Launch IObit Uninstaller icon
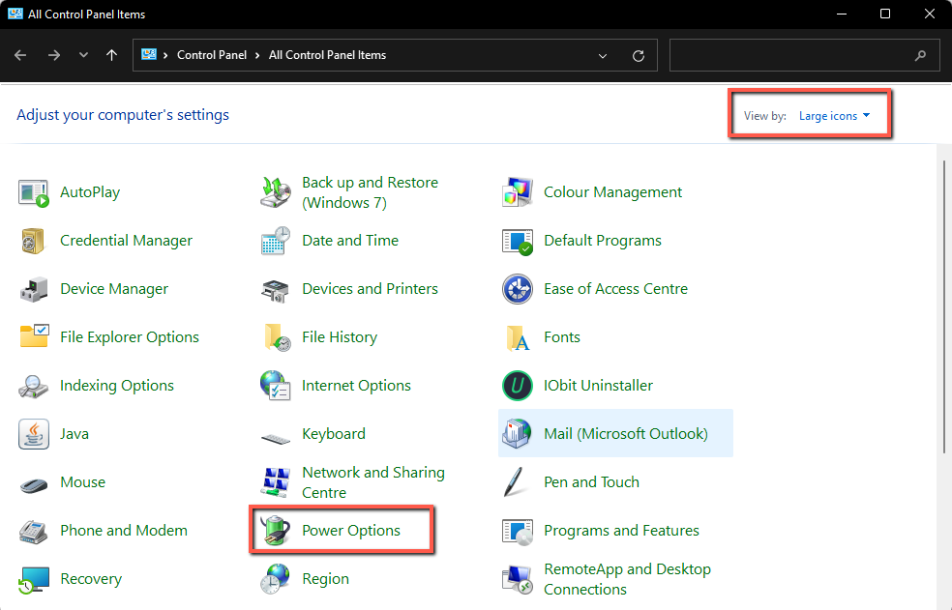 (x=518, y=386)
